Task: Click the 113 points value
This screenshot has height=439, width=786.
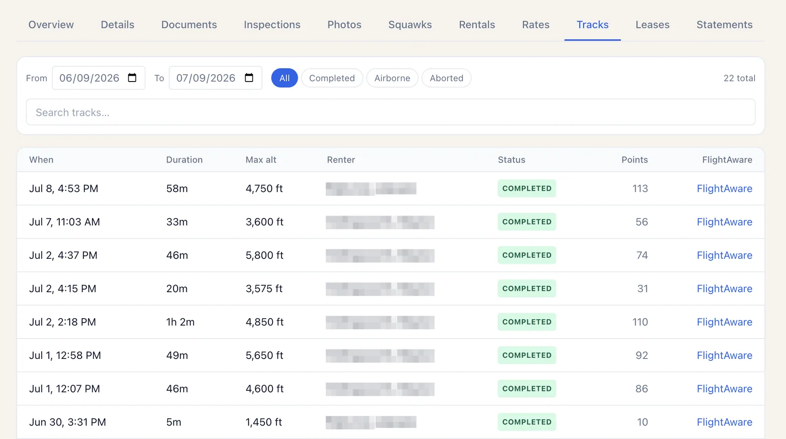Action: click(640, 189)
